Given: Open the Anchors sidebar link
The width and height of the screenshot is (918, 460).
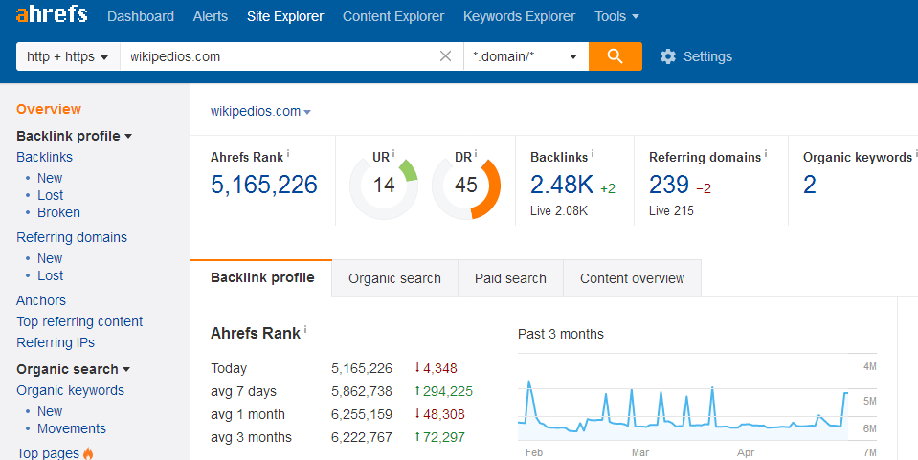Looking at the screenshot, I should click(x=41, y=300).
